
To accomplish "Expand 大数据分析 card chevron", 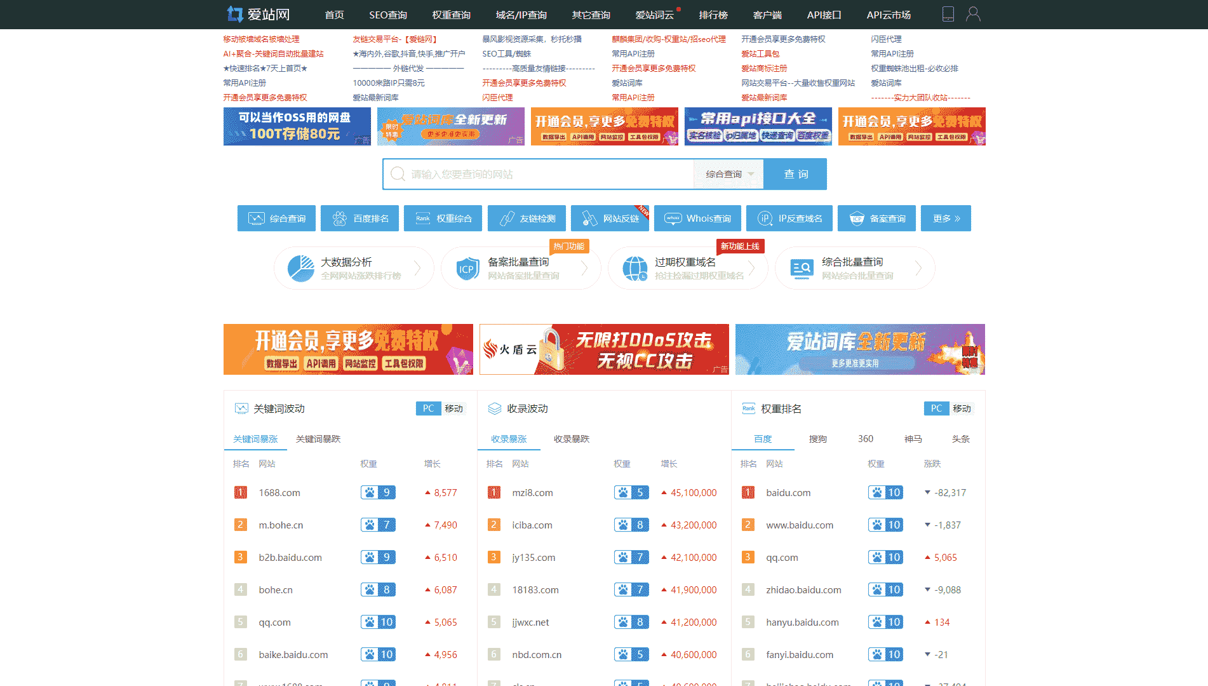I will (417, 268).
